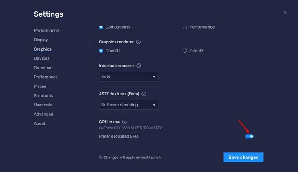This screenshot has height=172, width=298.
Task: Choose the Performance radio option
Action: pos(185,27)
